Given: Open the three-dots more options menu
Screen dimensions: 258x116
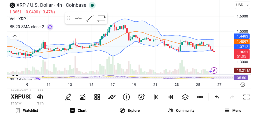Looking at the screenshot, I should pos(200,97).
